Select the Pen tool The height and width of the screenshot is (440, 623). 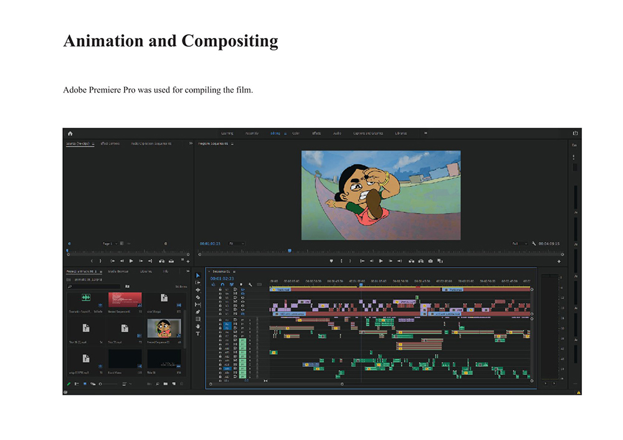(x=198, y=312)
